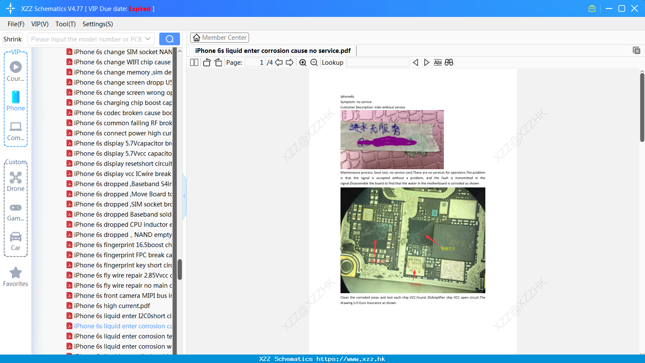Open iPhone 6s common failing RF file

tap(119, 123)
